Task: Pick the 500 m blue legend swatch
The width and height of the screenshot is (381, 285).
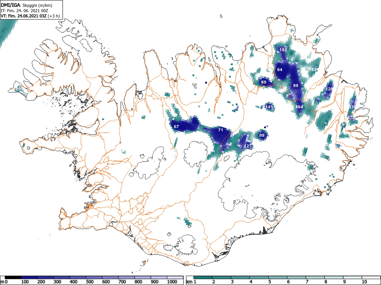Action: click(x=94, y=277)
